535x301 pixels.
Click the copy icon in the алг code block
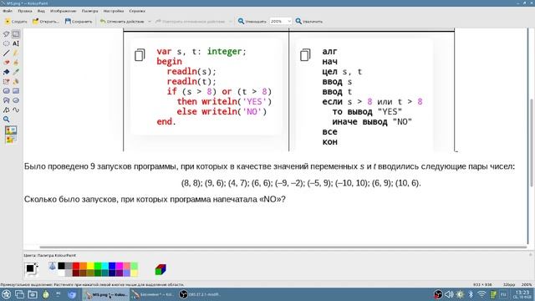coord(305,54)
